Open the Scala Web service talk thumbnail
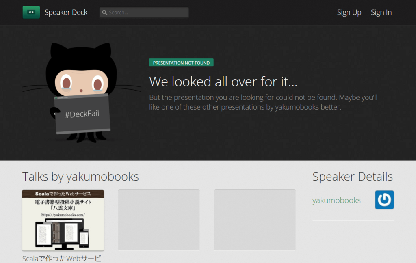The height and width of the screenshot is (263, 416). (63, 220)
